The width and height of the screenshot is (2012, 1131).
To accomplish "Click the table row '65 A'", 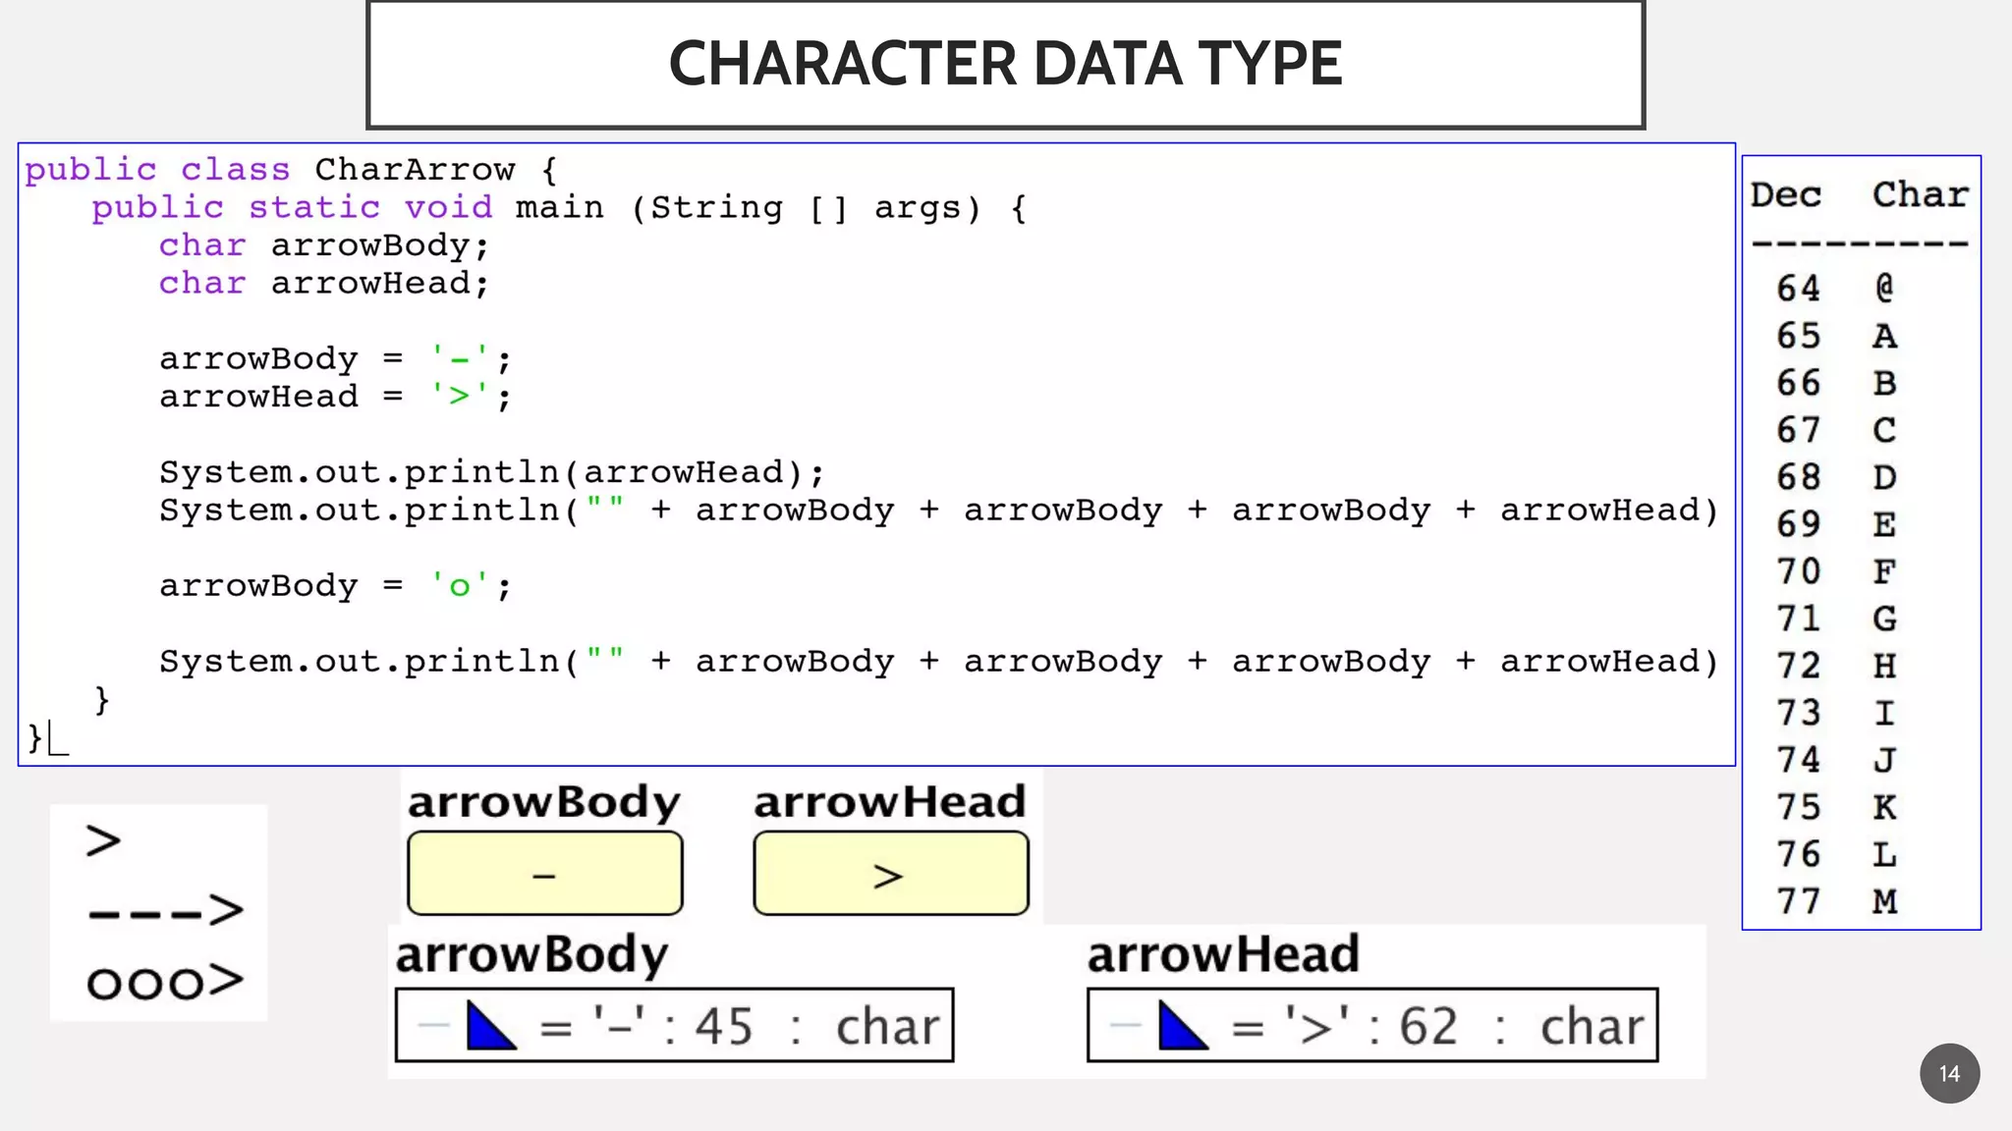I will 1835,336.
